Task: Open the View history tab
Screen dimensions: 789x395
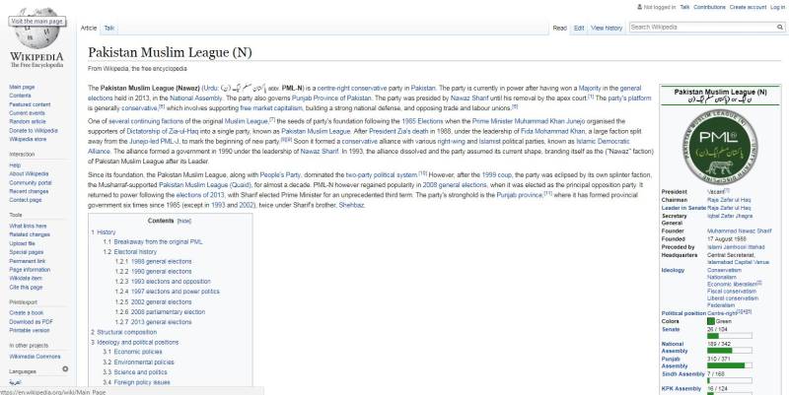Action: [607, 29]
